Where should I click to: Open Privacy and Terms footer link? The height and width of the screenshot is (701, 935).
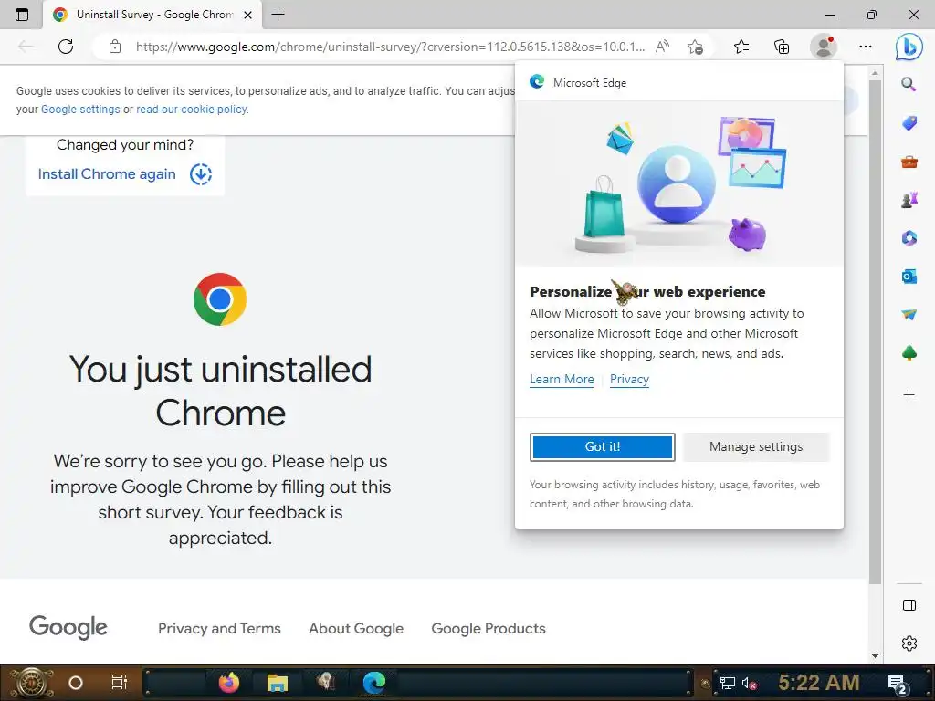(219, 628)
